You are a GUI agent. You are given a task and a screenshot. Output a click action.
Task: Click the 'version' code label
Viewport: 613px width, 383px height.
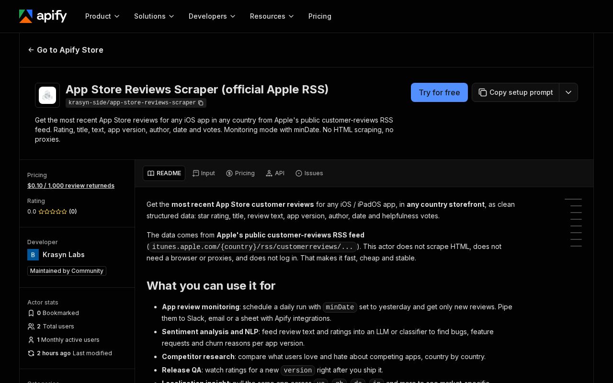pos(298,371)
